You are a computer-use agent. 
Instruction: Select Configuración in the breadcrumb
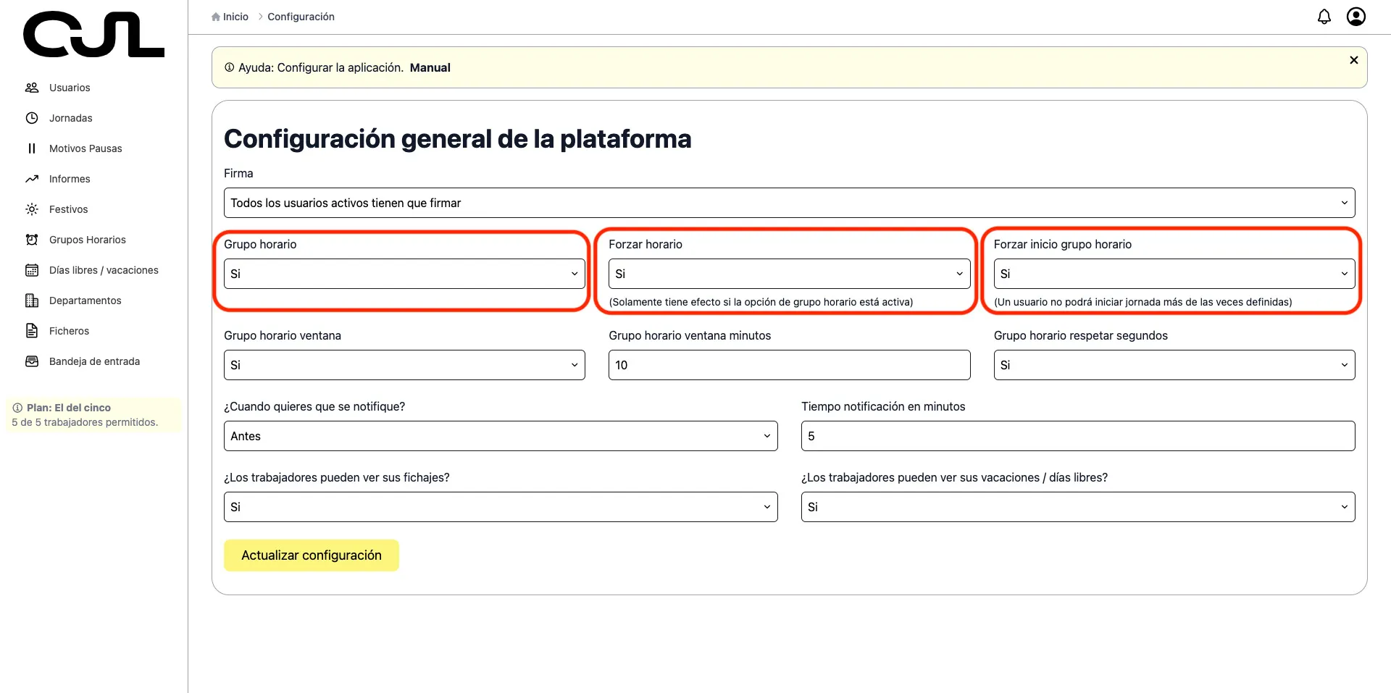click(x=301, y=16)
